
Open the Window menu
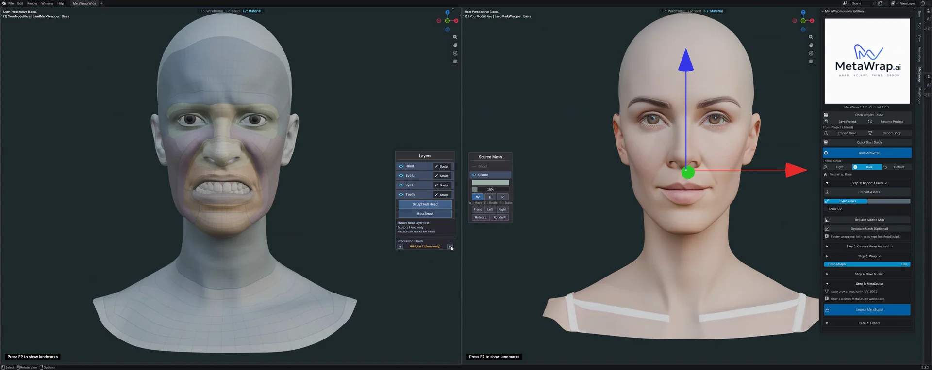48,3
